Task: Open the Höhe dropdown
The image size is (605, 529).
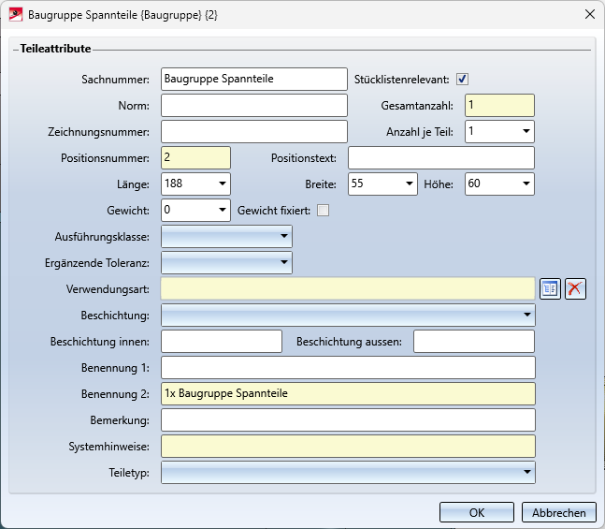Action: pos(526,184)
